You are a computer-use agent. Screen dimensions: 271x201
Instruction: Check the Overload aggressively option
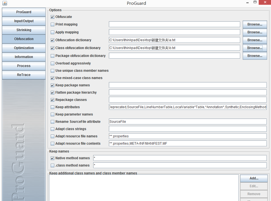[x=53, y=64]
